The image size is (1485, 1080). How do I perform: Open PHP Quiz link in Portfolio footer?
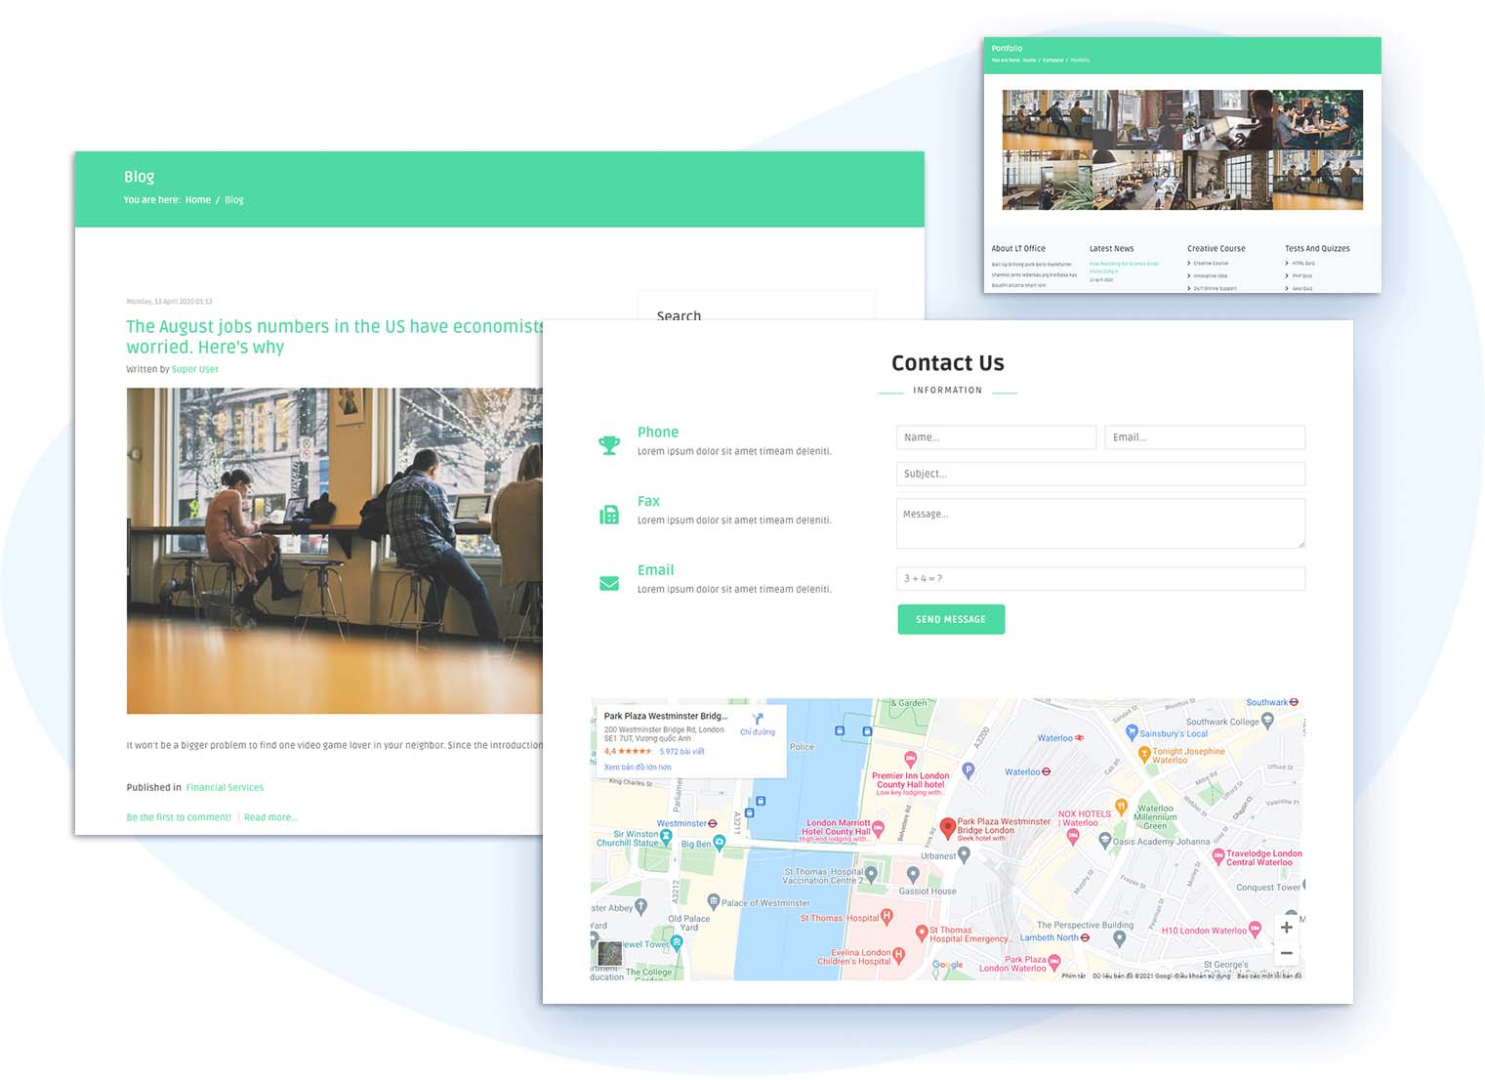1302,276
